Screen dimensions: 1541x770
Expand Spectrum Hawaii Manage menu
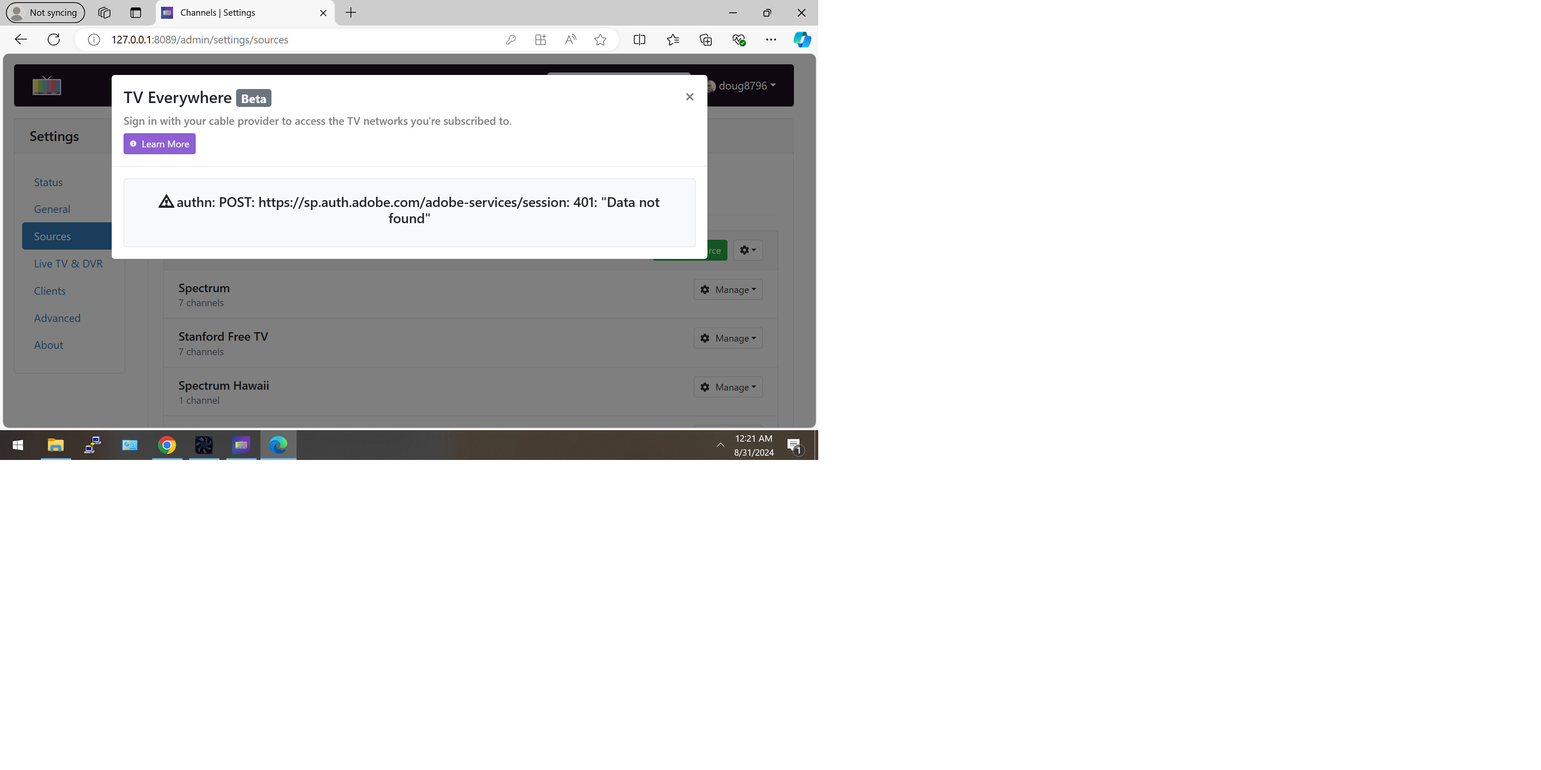(727, 388)
